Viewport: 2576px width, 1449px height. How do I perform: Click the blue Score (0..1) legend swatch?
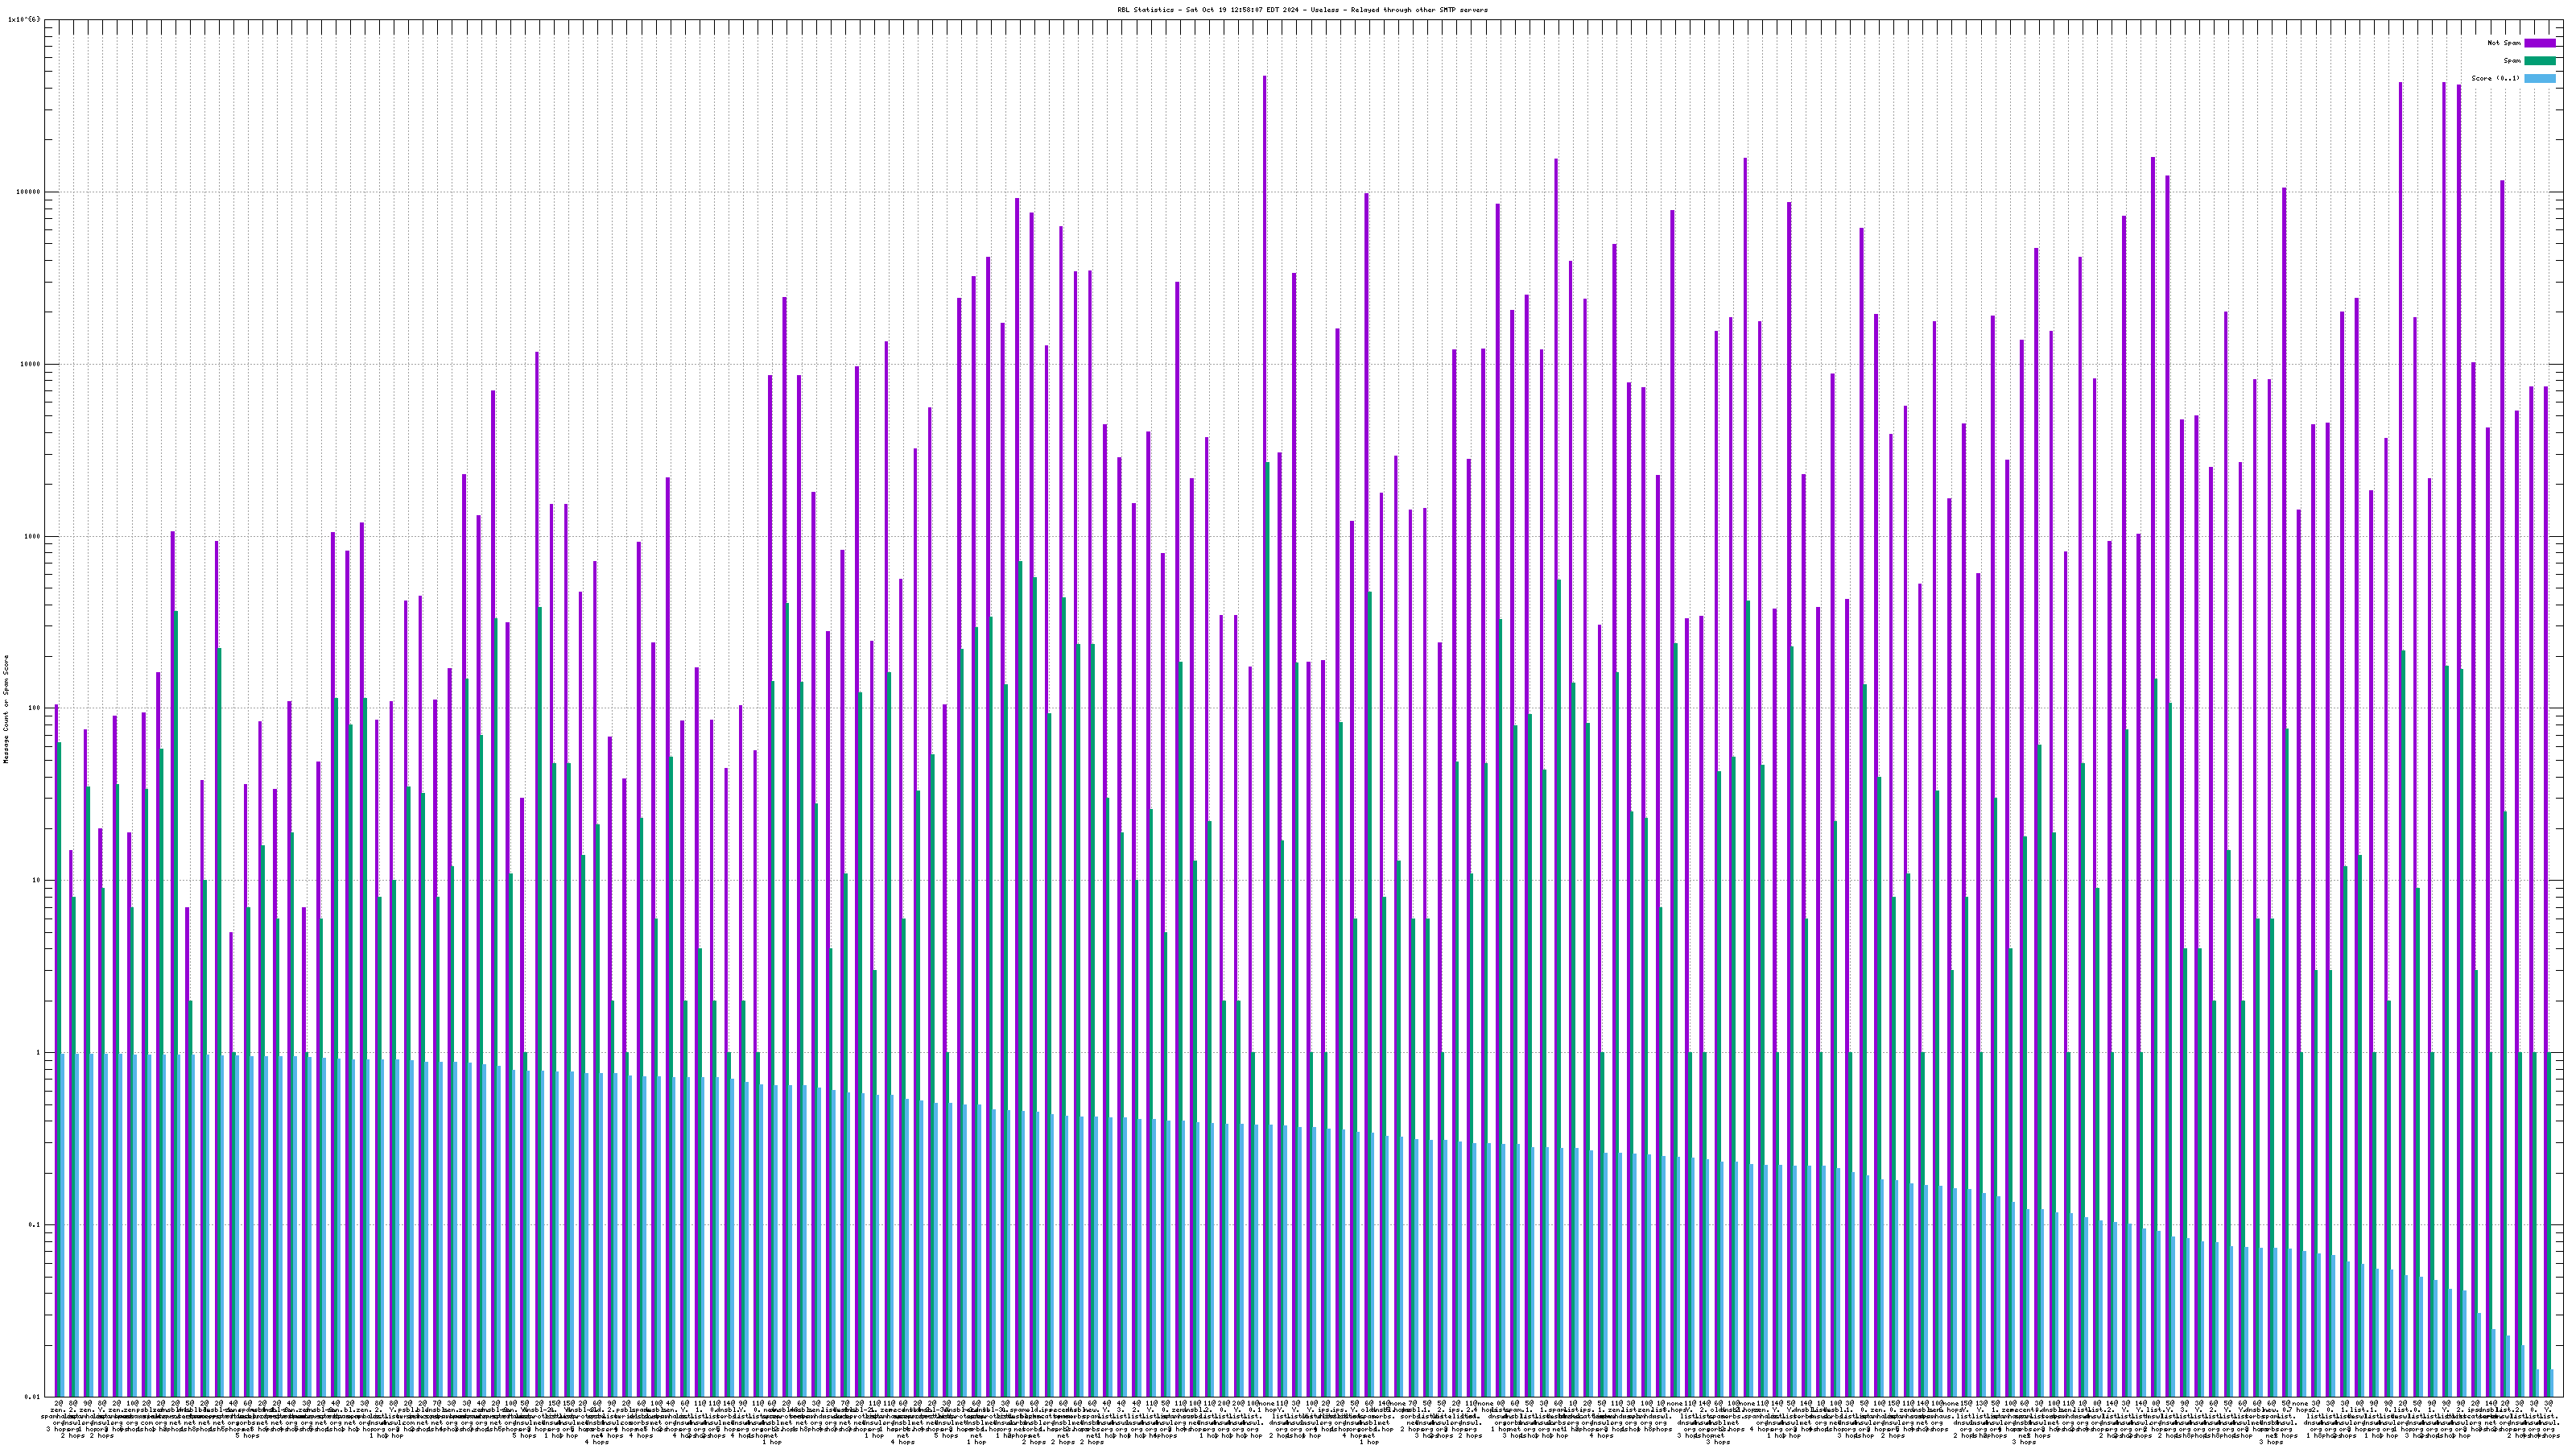click(2539, 78)
